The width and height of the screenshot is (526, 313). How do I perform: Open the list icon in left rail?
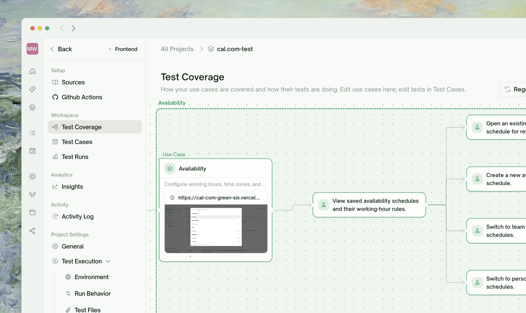[x=32, y=133]
